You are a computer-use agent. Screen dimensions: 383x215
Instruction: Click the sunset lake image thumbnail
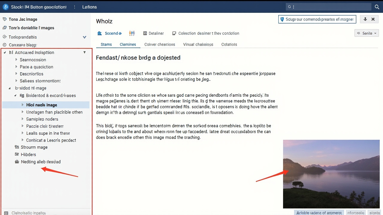click(x=331, y=174)
